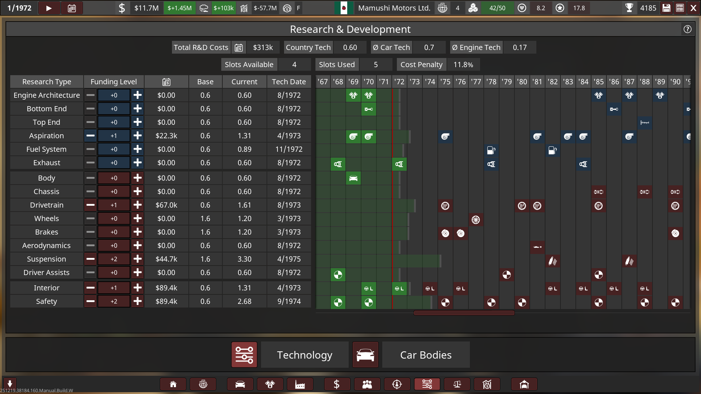Image resolution: width=701 pixels, height=394 pixels.
Task: Select the Technology tab
Action: coord(304,355)
